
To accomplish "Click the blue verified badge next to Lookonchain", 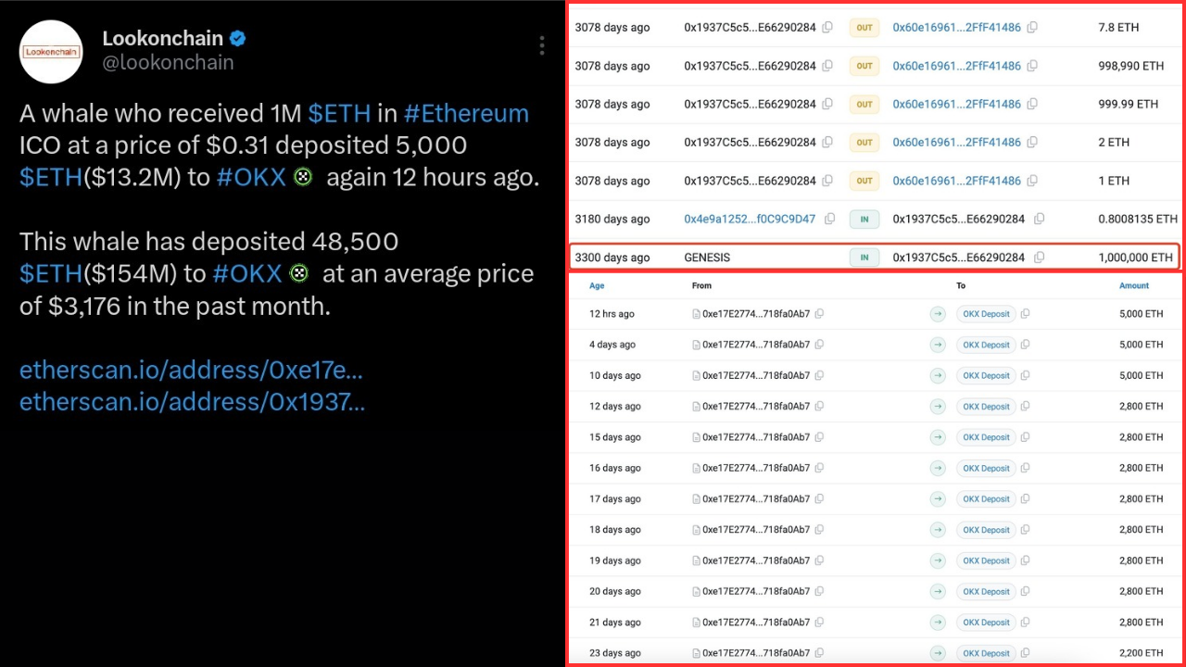I will pos(238,39).
